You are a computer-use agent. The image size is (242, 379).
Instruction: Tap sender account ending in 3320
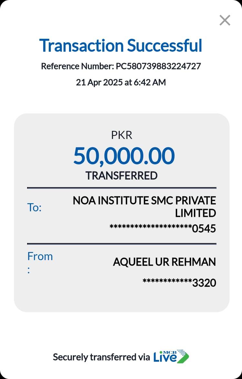pyautogui.click(x=179, y=283)
